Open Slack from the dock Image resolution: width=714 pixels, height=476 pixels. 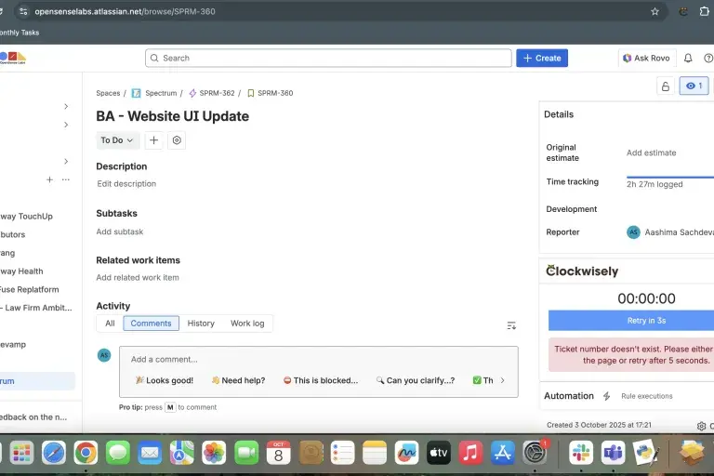[581, 453]
